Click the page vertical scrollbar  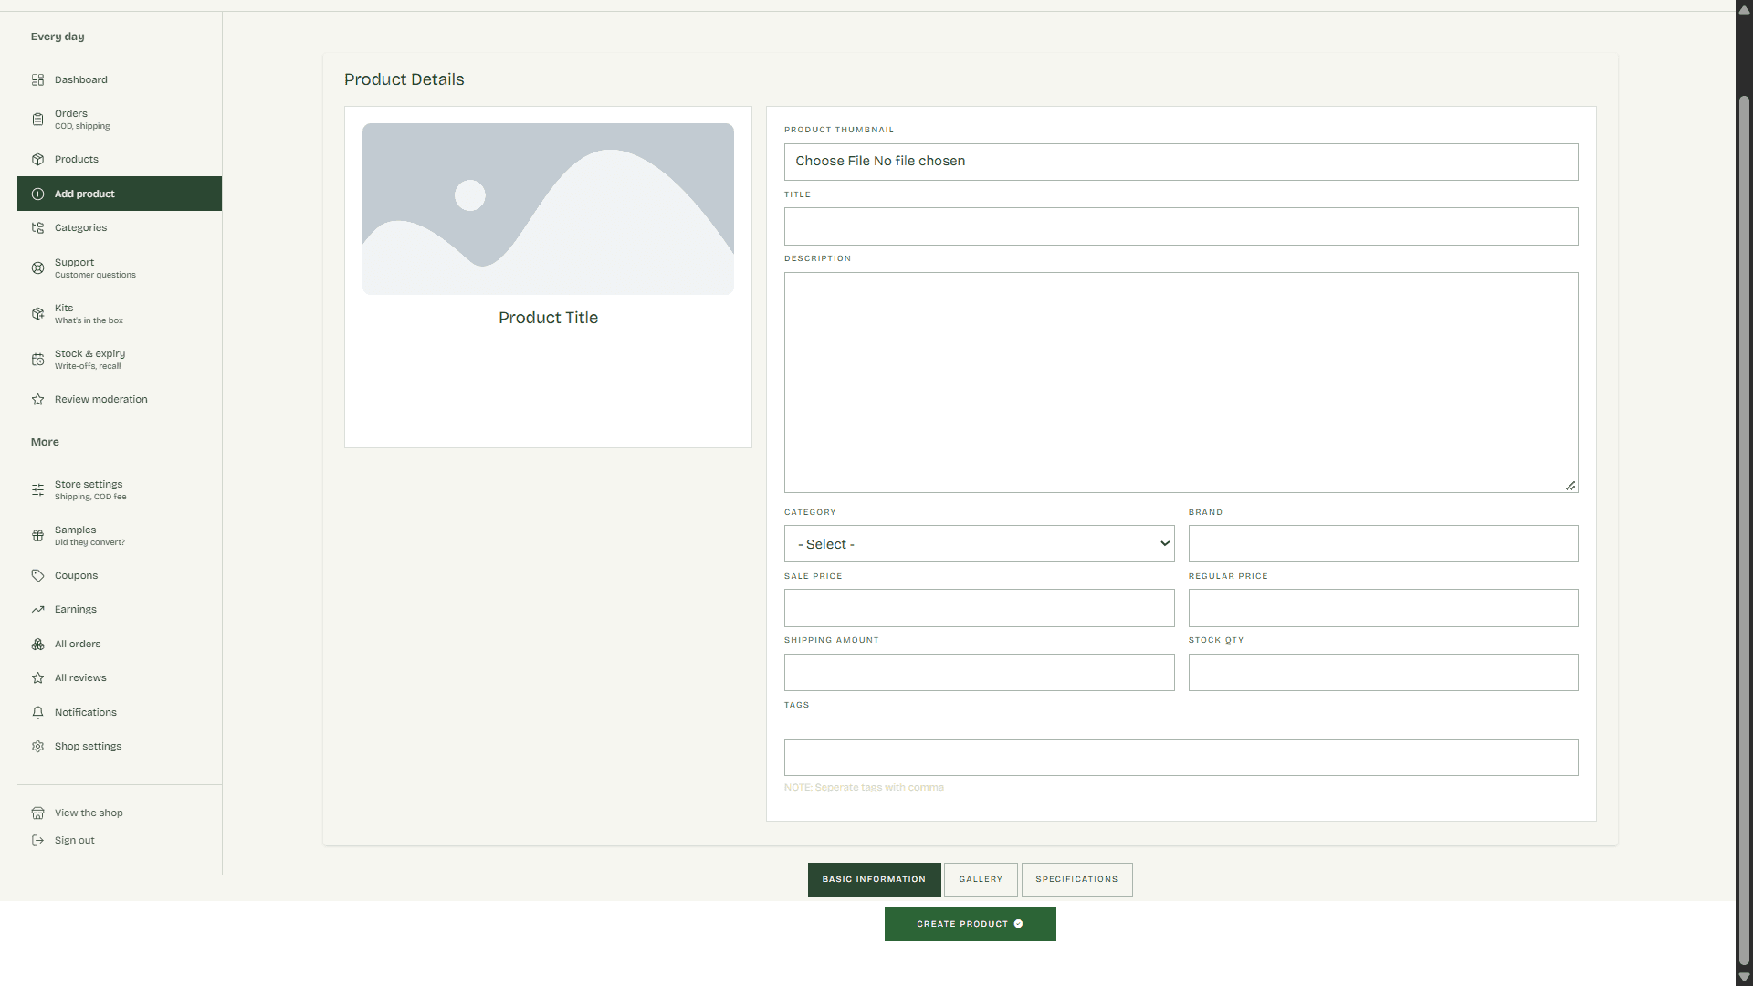point(1744,530)
